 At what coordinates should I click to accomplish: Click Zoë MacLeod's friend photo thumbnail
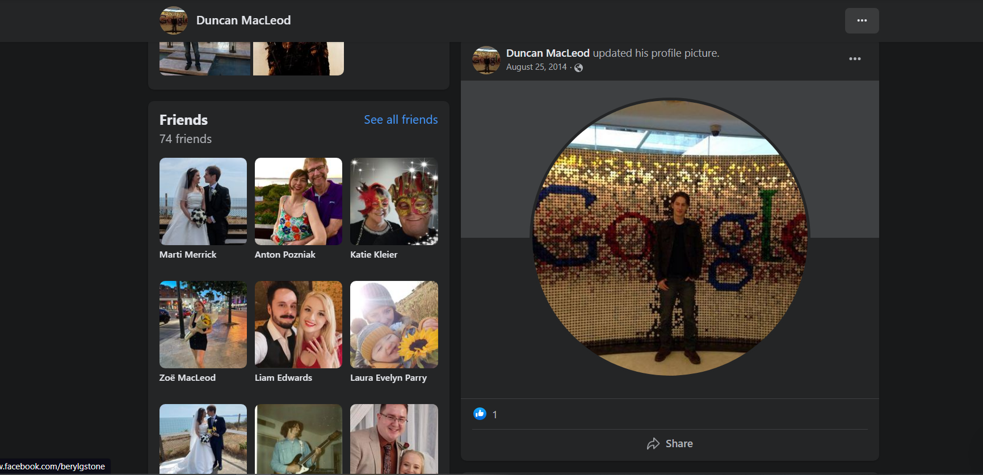[x=203, y=325]
